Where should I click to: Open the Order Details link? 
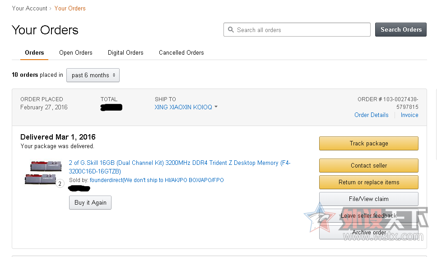tap(371, 115)
